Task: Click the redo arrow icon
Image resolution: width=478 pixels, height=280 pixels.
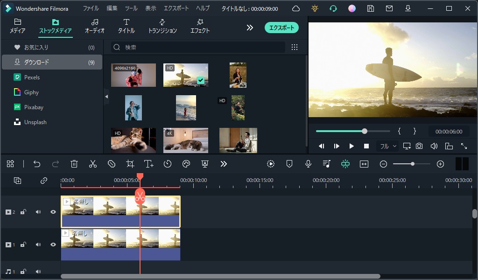Action: (56, 164)
